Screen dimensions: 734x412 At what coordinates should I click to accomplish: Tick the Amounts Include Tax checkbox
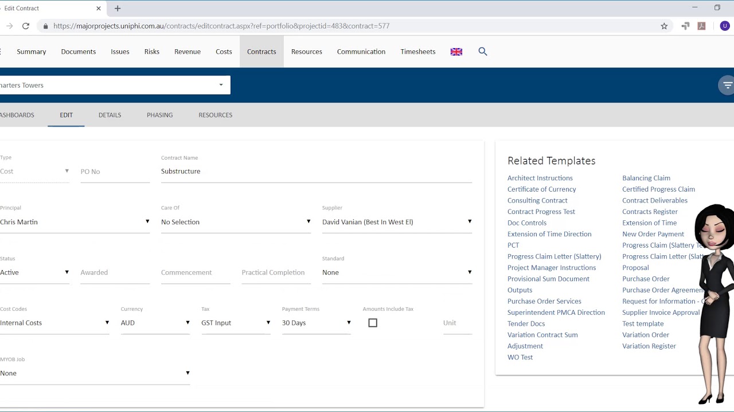pos(373,323)
